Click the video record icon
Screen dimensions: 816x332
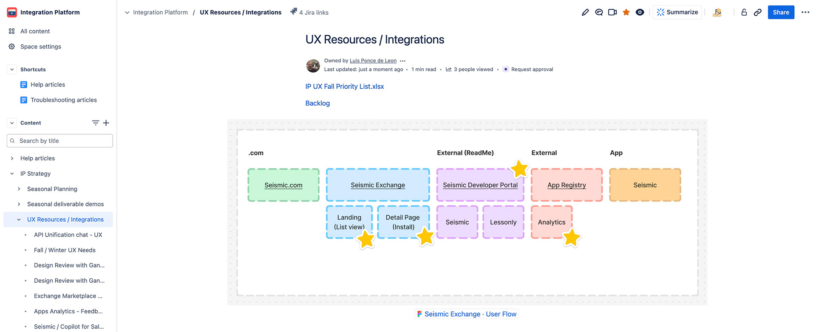pyautogui.click(x=612, y=12)
